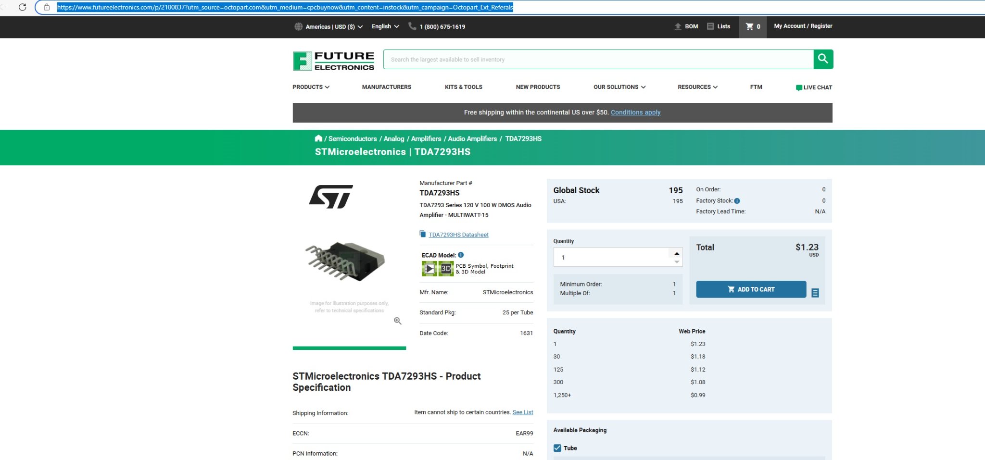
Task: Click Global Stock value 195
Action: click(676, 190)
